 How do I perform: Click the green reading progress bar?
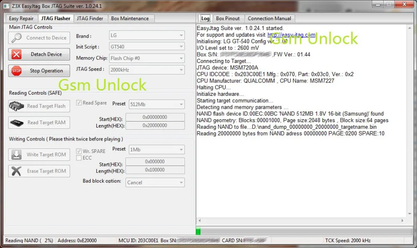198,231
